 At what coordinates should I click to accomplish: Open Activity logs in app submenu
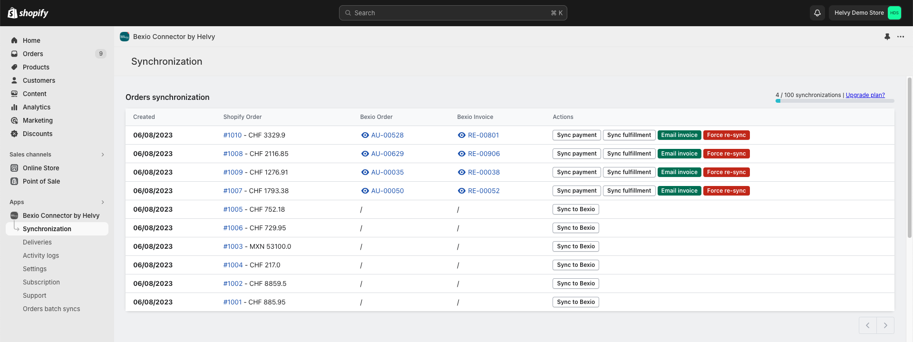point(41,255)
